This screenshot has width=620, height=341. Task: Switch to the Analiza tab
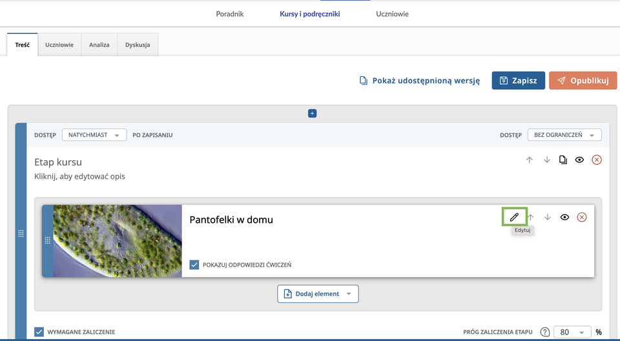pyautogui.click(x=99, y=45)
